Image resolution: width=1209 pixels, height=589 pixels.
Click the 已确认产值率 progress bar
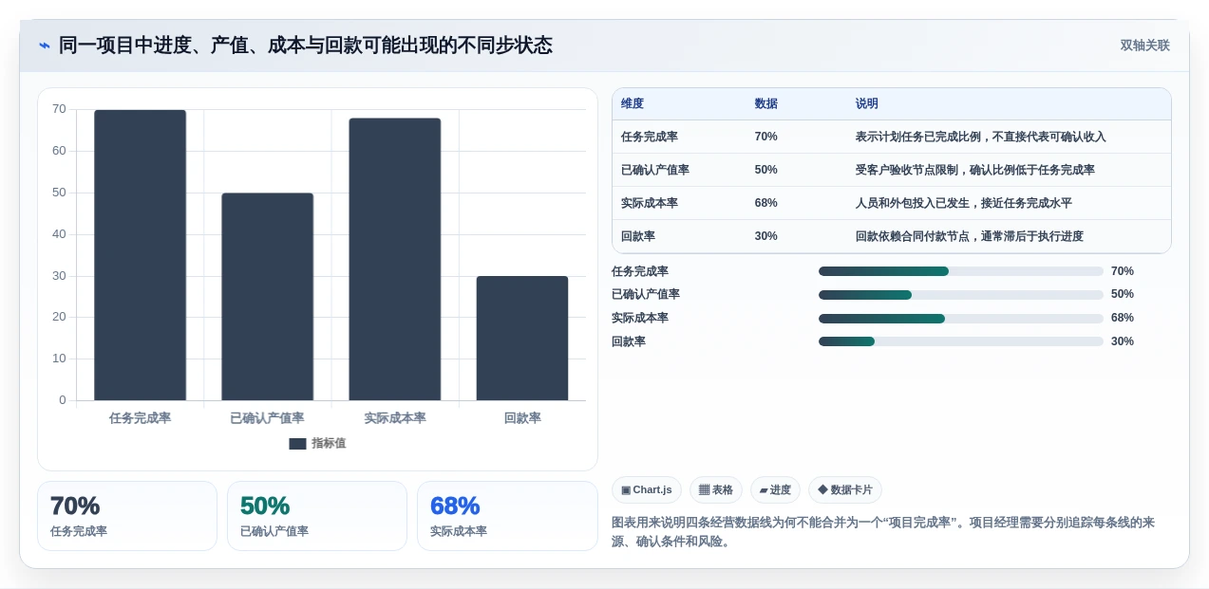coord(961,295)
